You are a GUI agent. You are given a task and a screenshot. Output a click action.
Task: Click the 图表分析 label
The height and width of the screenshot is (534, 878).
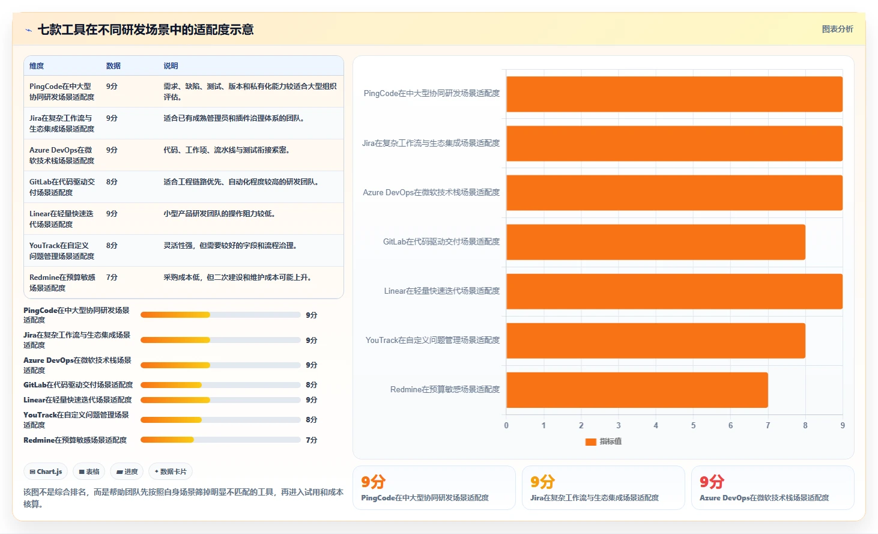837,29
